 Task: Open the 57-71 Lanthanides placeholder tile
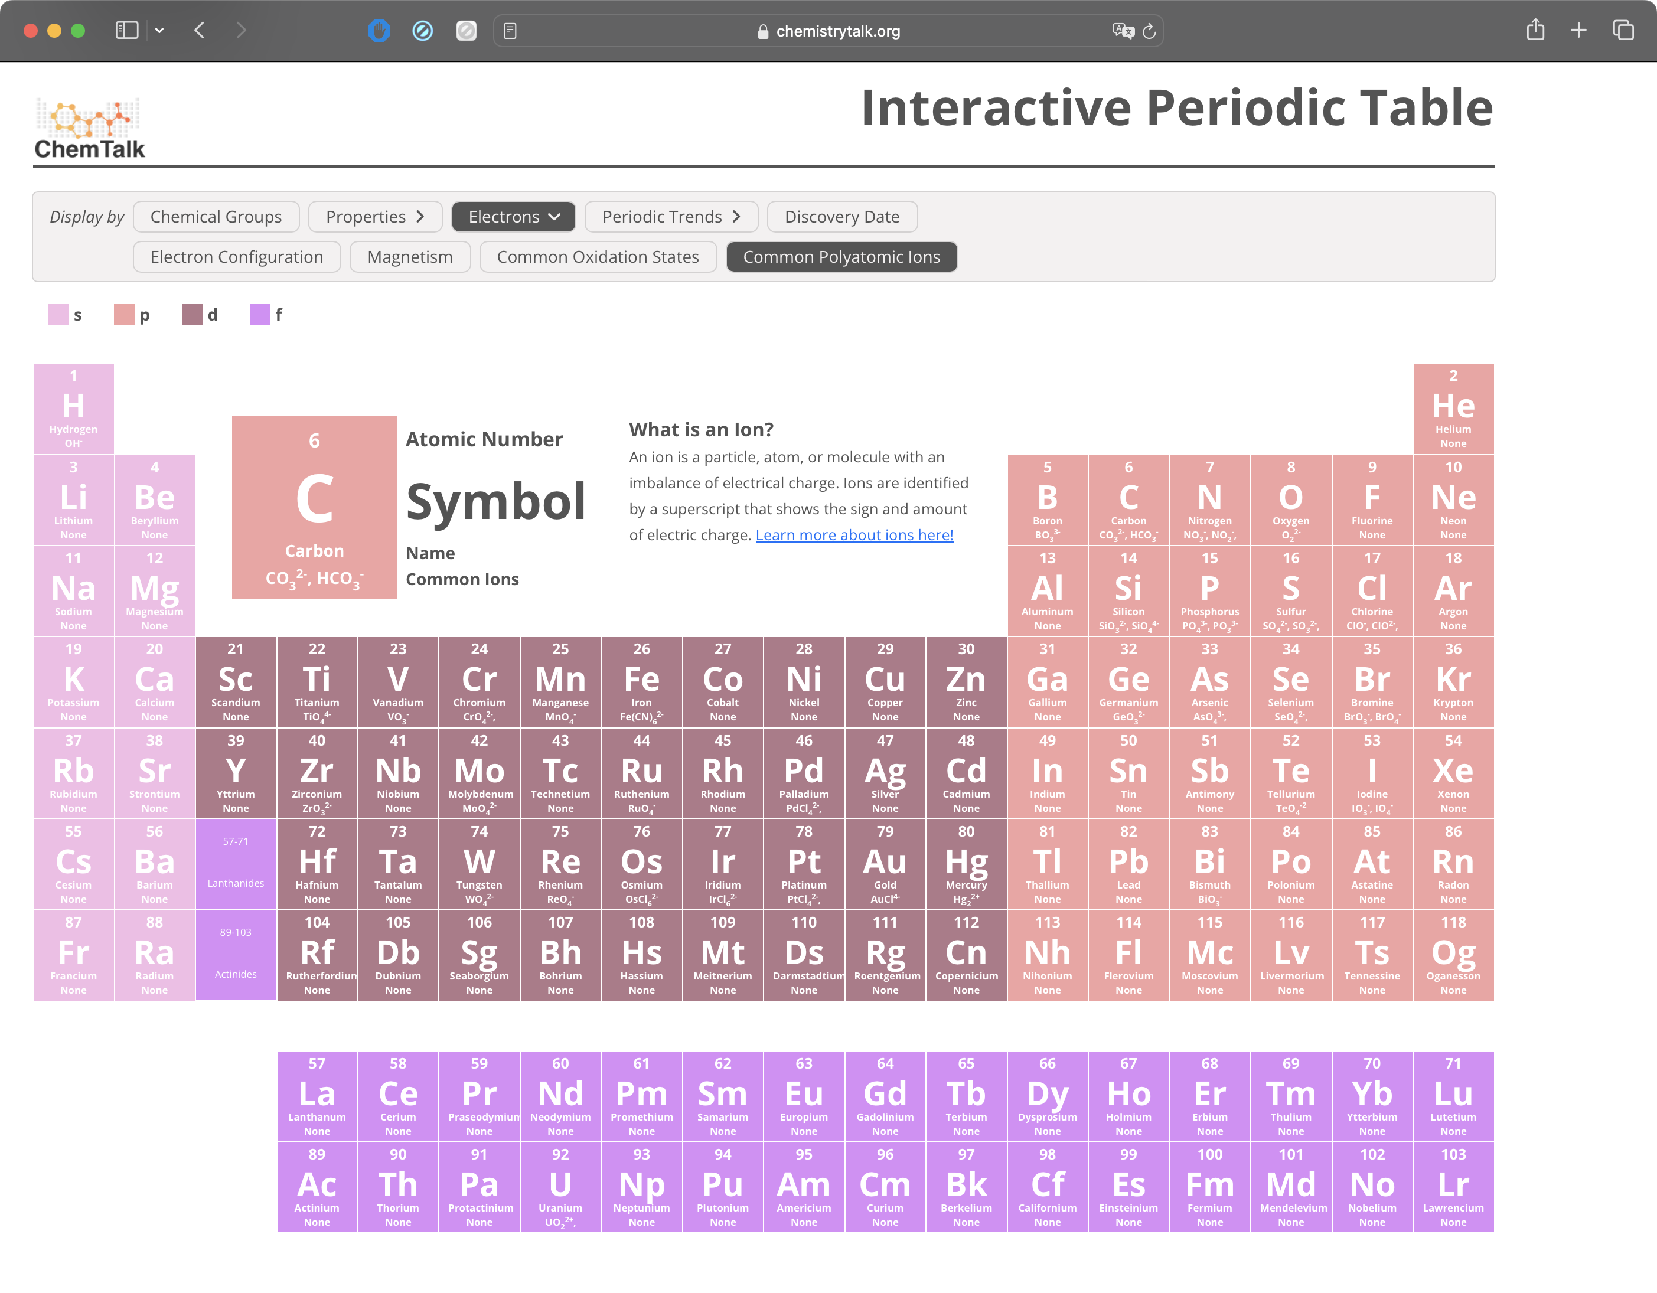[236, 864]
